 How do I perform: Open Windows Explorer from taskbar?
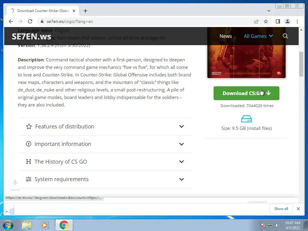27,225
